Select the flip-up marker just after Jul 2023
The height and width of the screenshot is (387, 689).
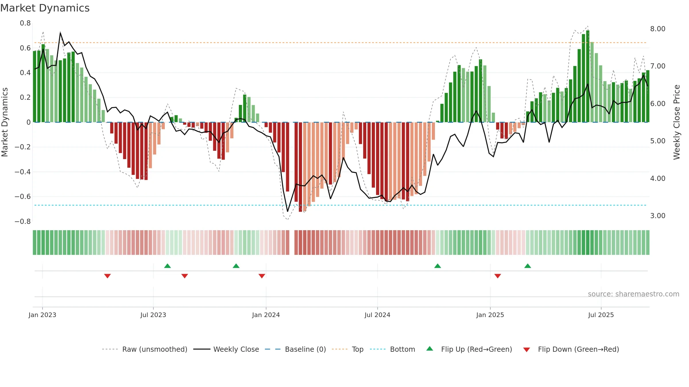coord(168,266)
